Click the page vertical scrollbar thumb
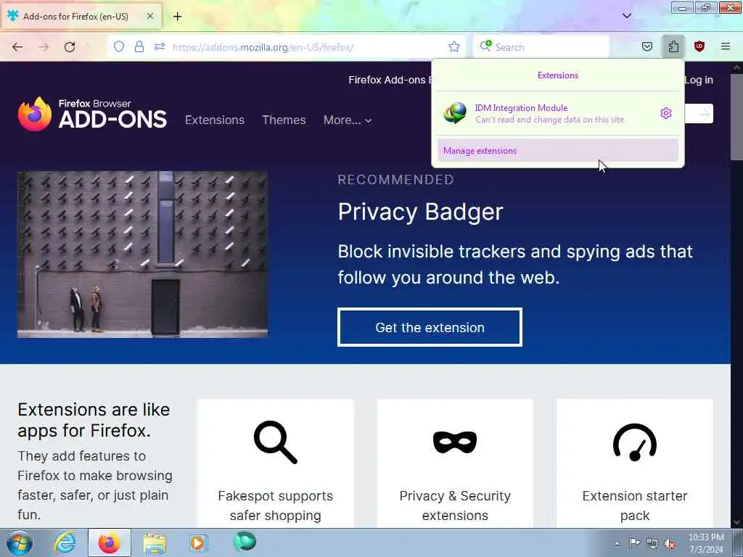Viewport: 743px width, 557px height. [x=736, y=116]
